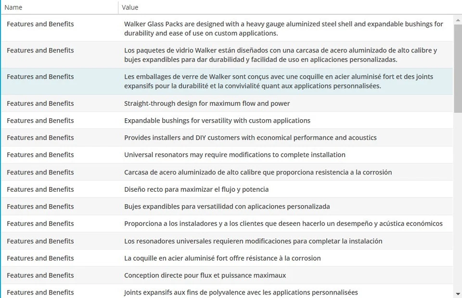Select the "Diseño recto para maximizar" row
The image size is (462, 298).
(x=196, y=189)
